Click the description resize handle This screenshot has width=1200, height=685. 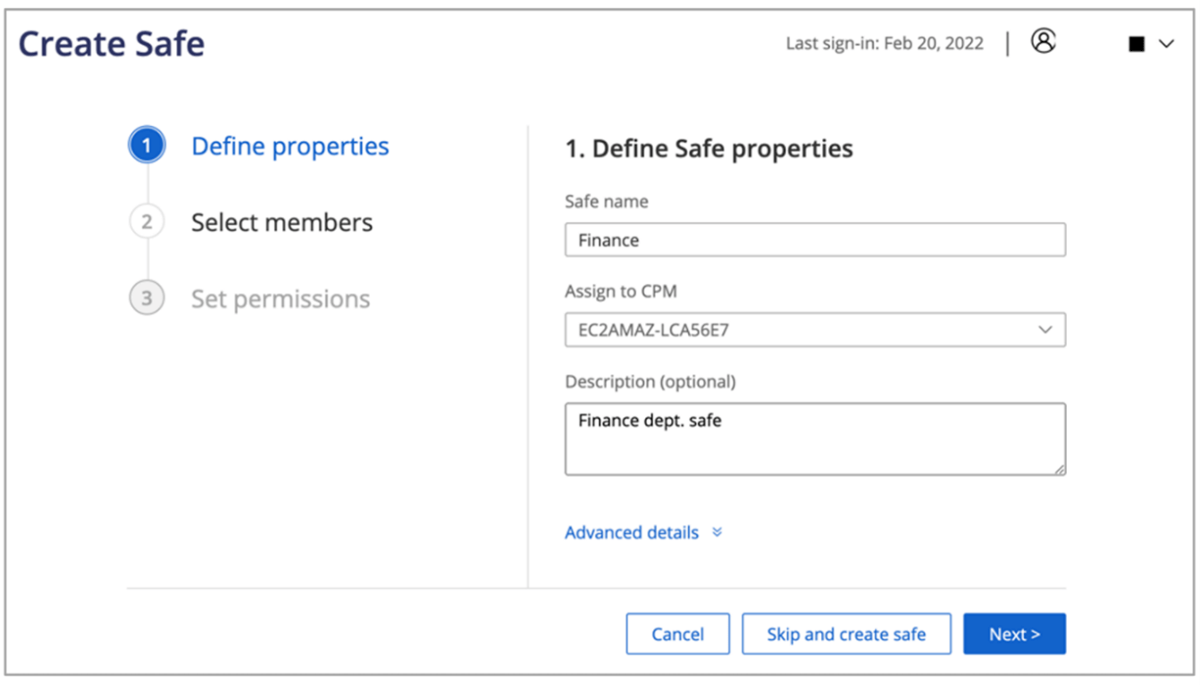point(1060,469)
